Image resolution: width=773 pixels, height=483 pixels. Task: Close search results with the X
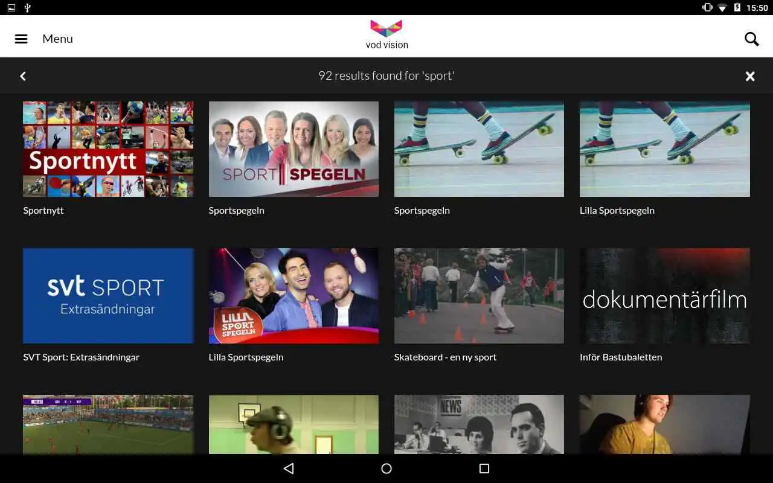click(x=750, y=76)
